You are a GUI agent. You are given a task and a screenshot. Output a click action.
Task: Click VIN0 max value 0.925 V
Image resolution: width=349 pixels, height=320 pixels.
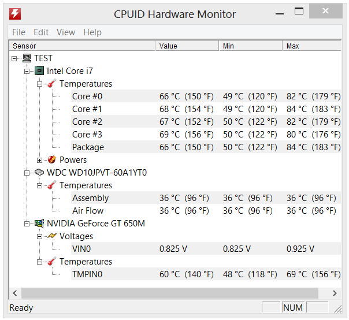pyautogui.click(x=300, y=249)
